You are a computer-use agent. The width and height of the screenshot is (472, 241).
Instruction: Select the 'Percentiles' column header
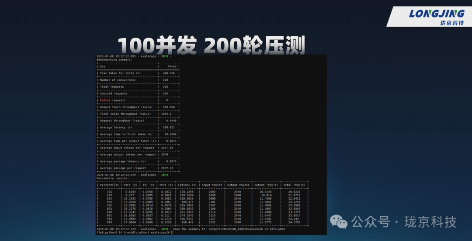109,185
